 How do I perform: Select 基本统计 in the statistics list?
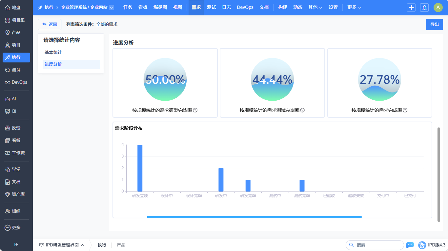click(53, 52)
